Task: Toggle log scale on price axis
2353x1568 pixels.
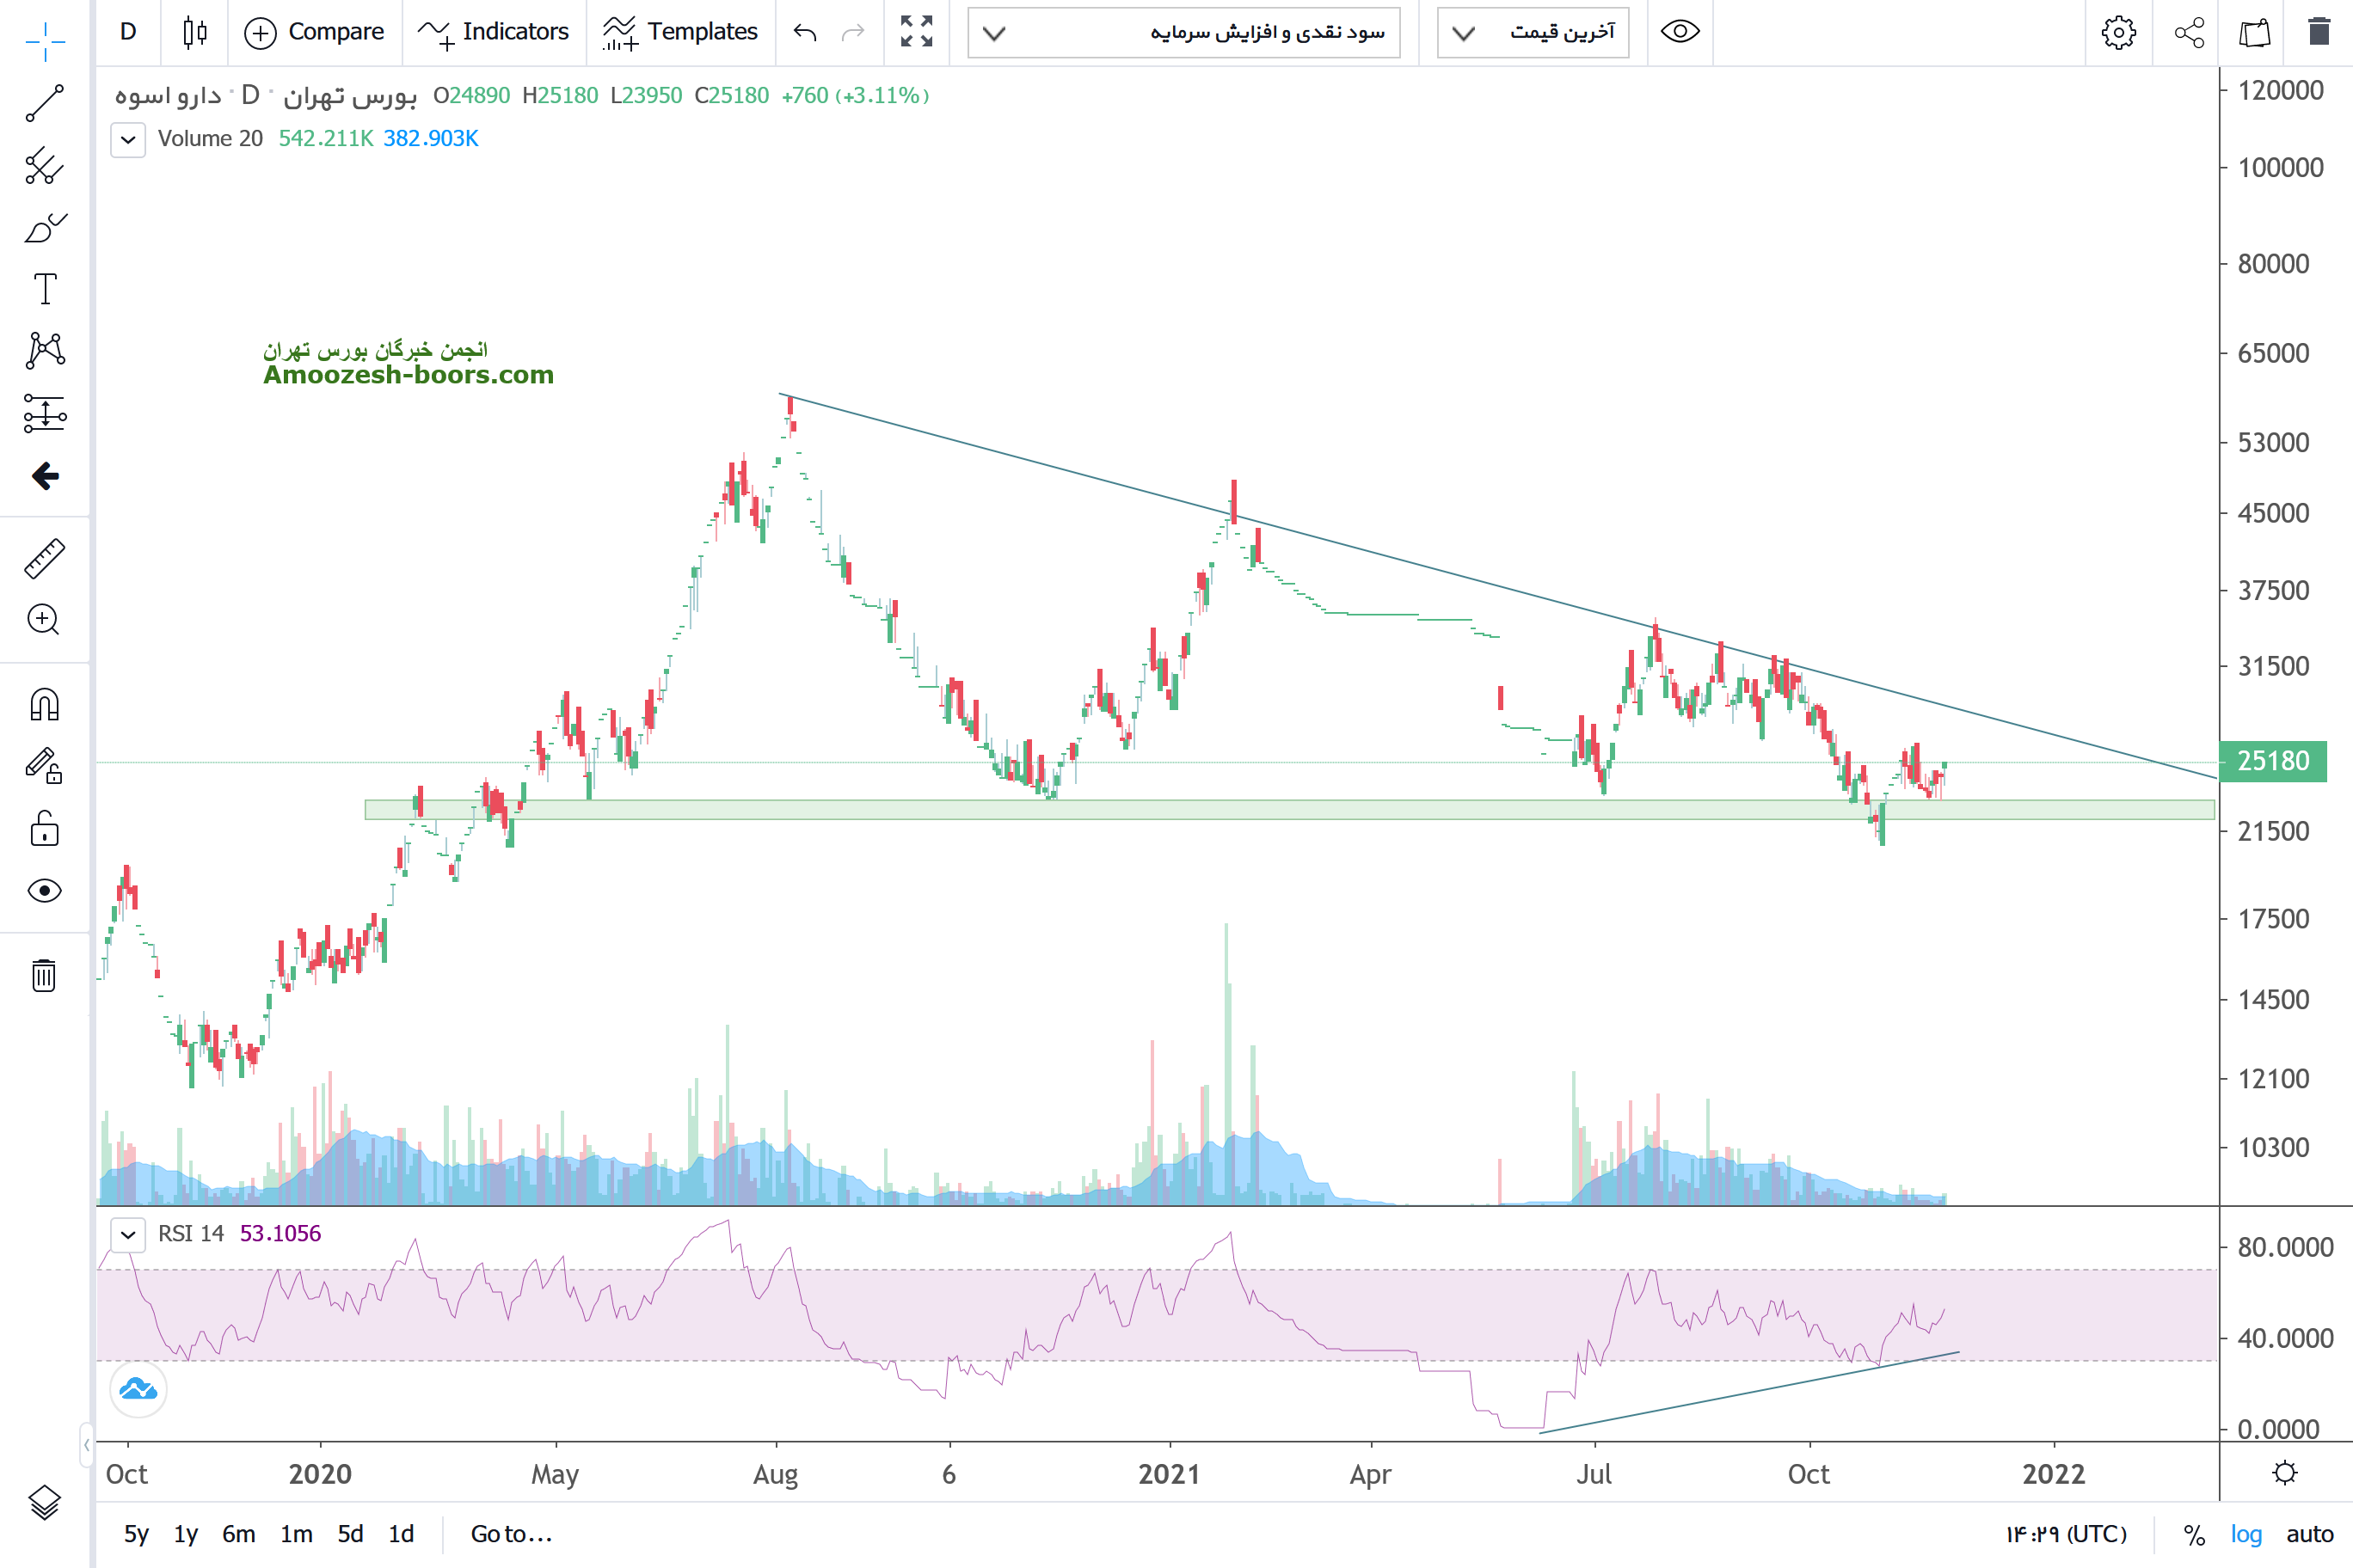Action: (2245, 1534)
